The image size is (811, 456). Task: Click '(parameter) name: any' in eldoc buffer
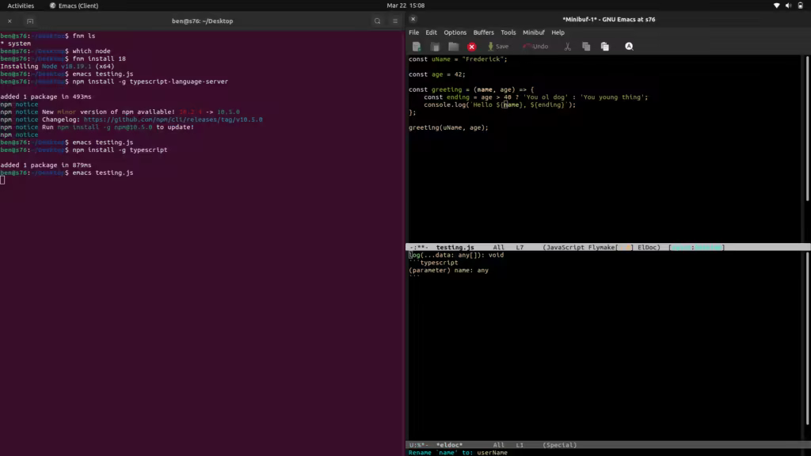pyautogui.click(x=448, y=271)
